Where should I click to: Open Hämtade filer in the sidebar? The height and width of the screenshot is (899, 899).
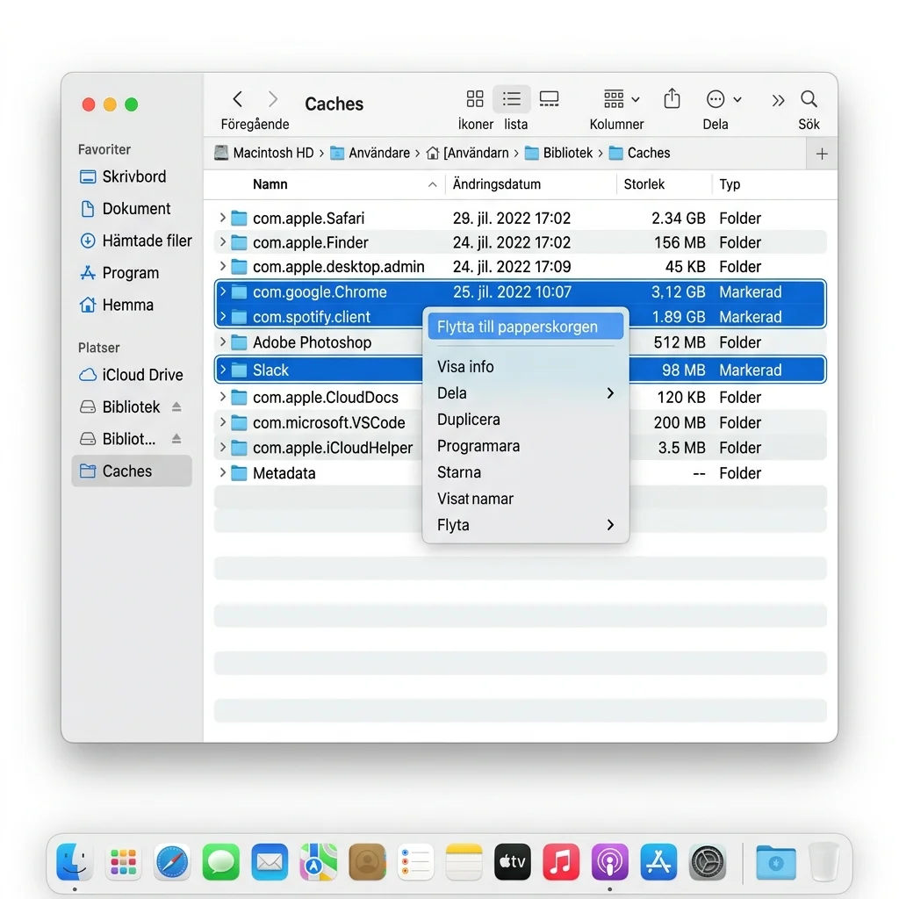coord(133,241)
